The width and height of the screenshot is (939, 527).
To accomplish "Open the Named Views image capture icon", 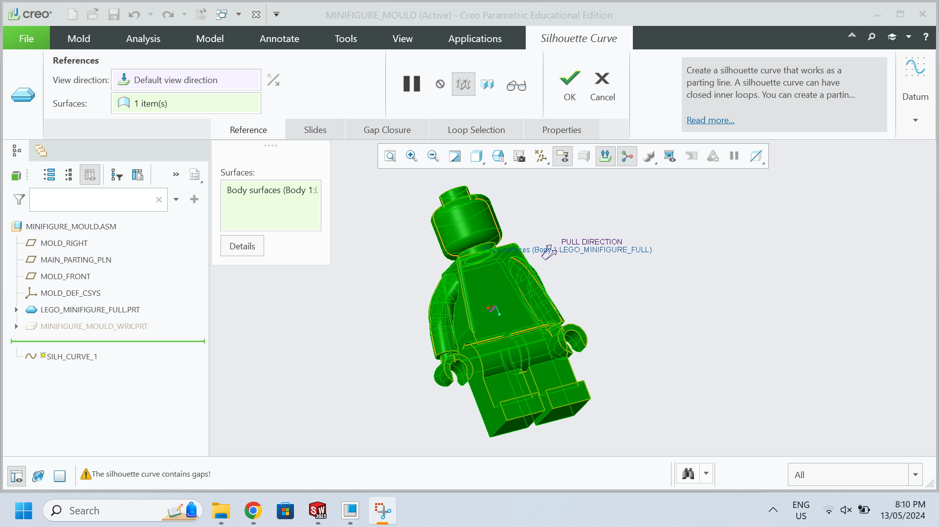I will click(519, 156).
